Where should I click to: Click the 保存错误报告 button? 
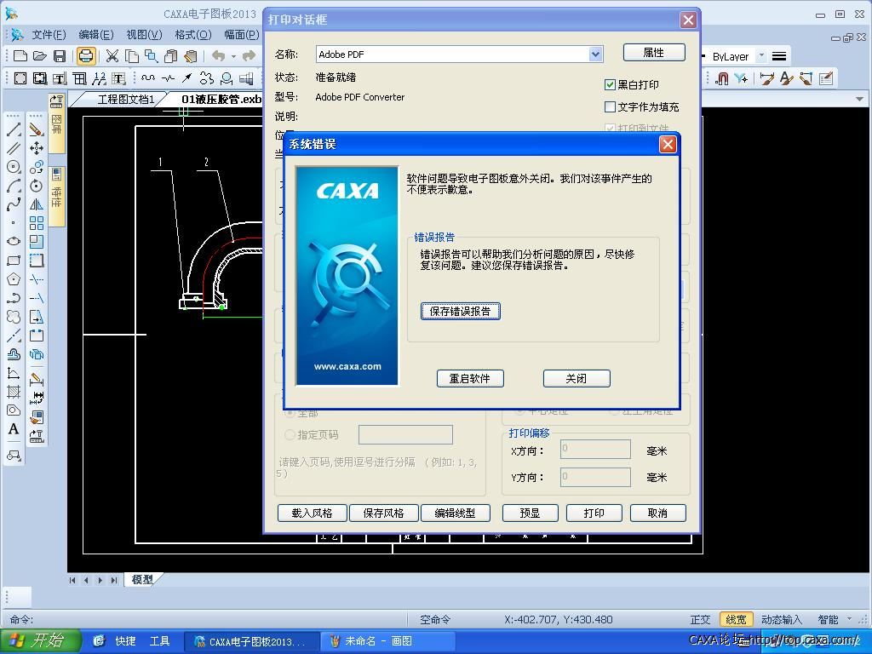pos(461,311)
